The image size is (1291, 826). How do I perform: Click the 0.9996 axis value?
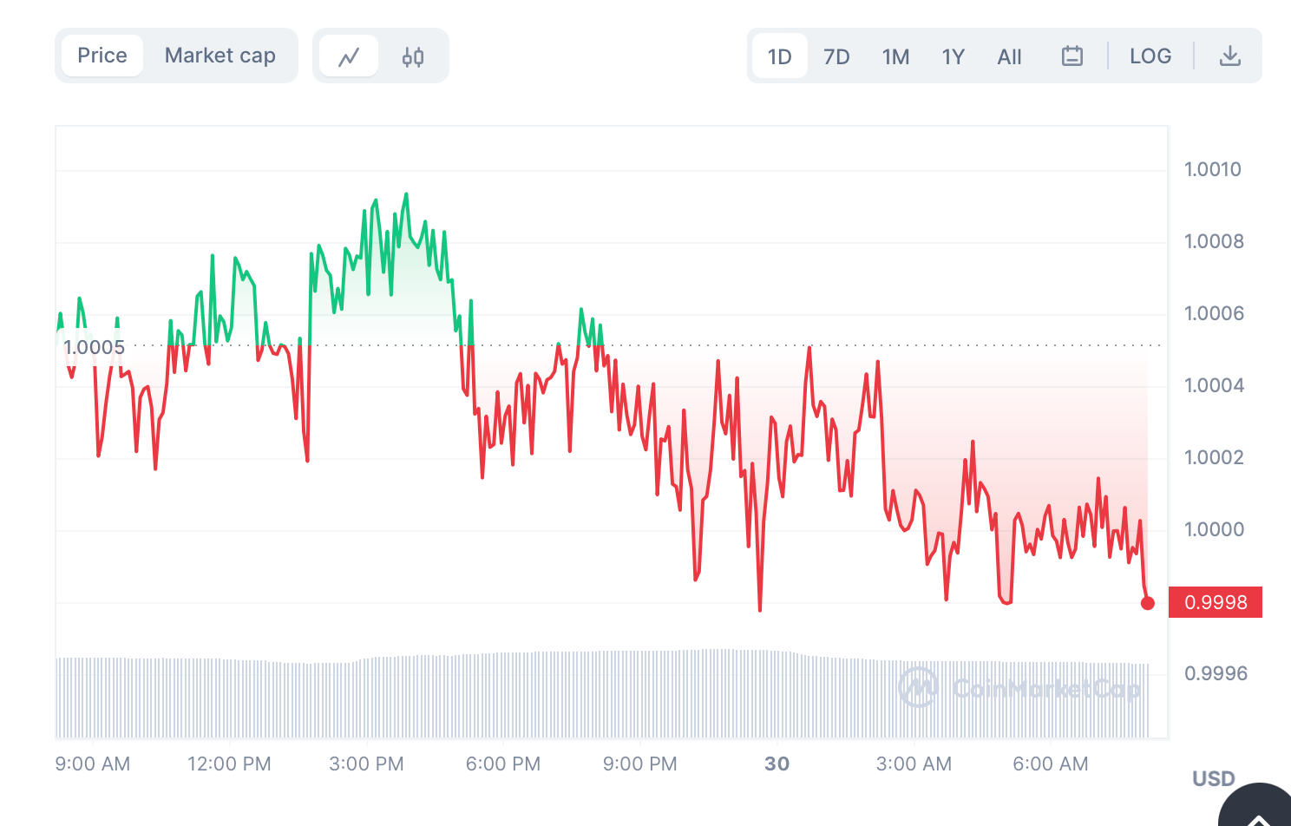coord(1216,673)
